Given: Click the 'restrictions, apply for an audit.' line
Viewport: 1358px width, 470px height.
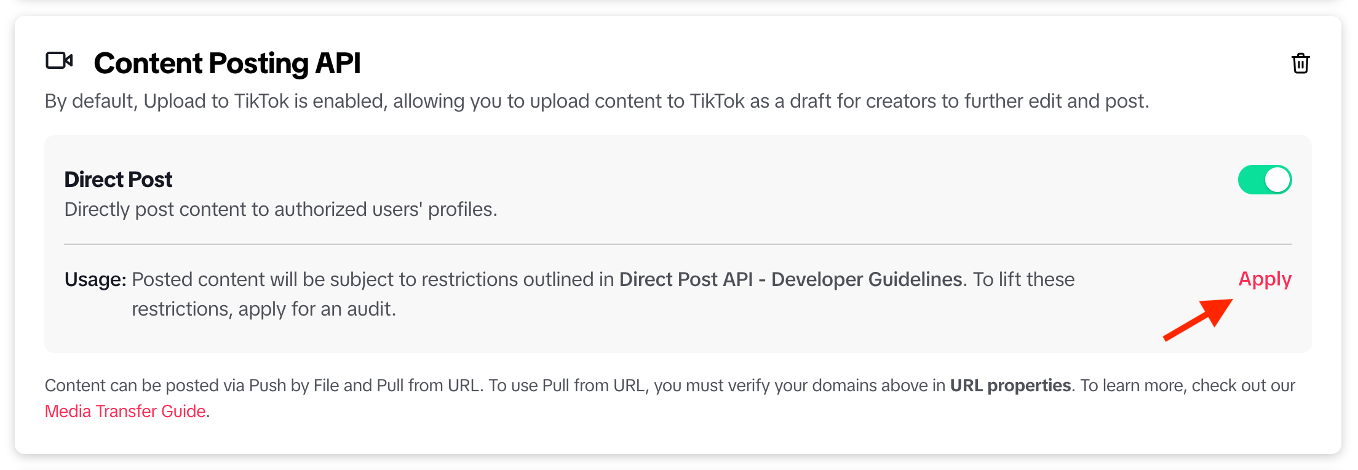Looking at the screenshot, I should 264,309.
